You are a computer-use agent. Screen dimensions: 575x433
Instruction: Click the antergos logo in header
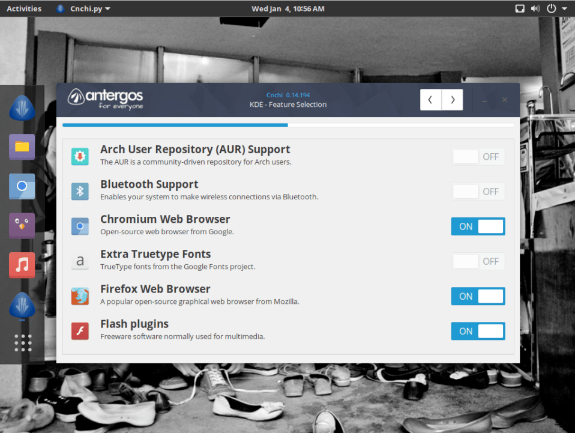pos(105,100)
